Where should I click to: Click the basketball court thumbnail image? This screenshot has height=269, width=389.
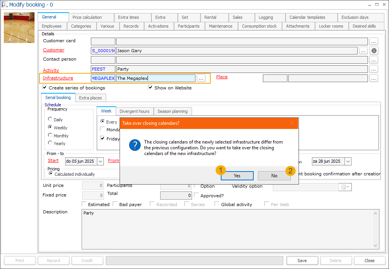(19, 28)
